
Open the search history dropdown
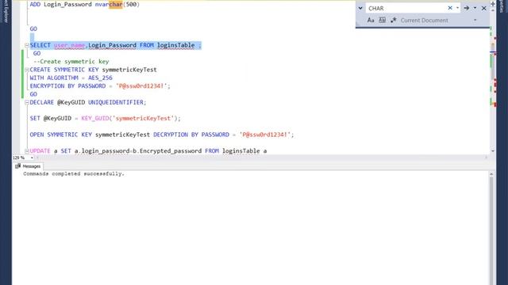[457, 8]
